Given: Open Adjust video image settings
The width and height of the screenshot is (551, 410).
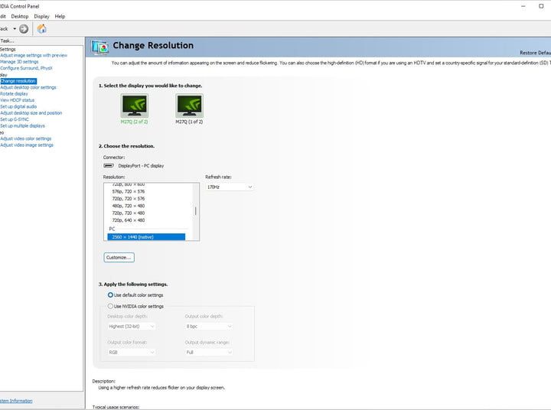Looking at the screenshot, I should pyautogui.click(x=27, y=145).
